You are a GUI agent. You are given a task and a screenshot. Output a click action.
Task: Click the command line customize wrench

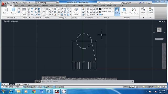click(40, 81)
